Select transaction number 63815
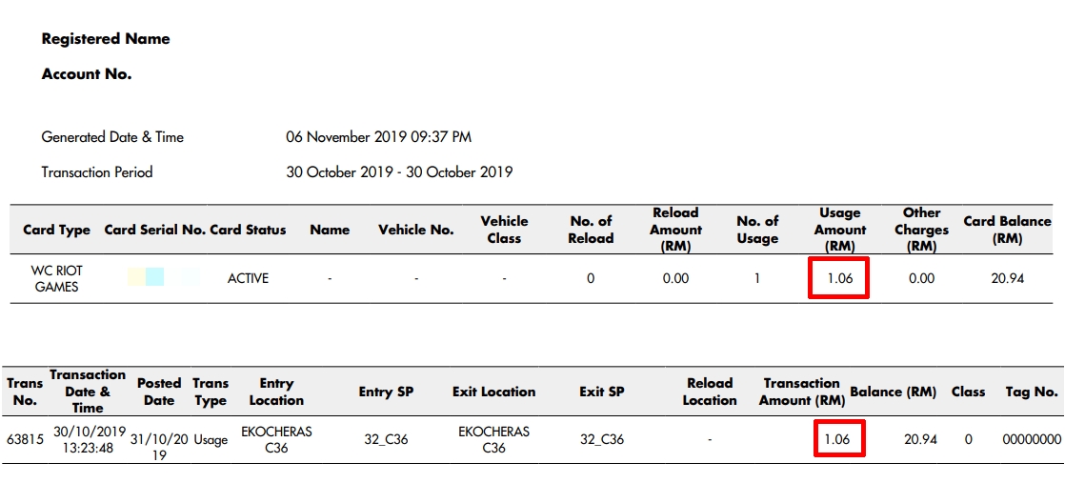 click(x=25, y=439)
